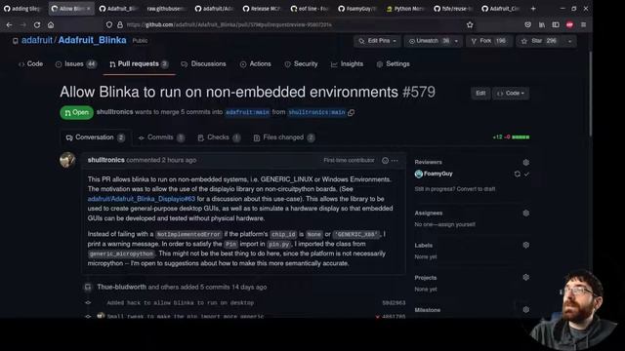The image size is (625, 351).
Task: Open the Adafruit_Blinka repository link
Action: 92,41
